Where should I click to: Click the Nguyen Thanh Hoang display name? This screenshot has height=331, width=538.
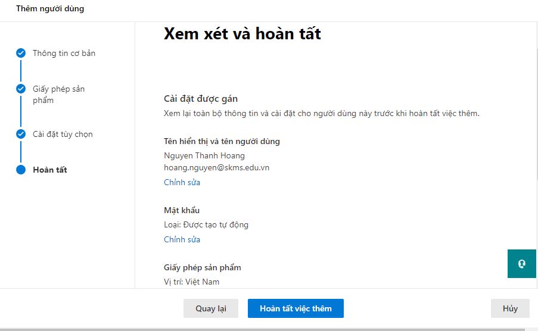[x=204, y=155]
